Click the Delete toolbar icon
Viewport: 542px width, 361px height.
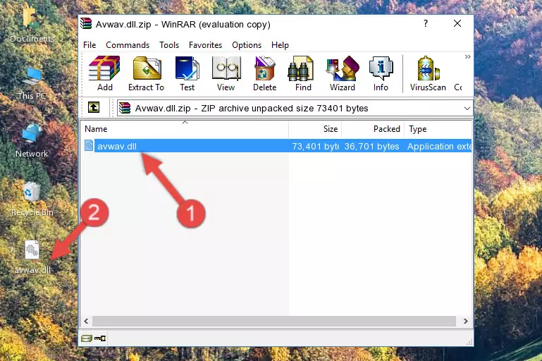click(x=264, y=73)
